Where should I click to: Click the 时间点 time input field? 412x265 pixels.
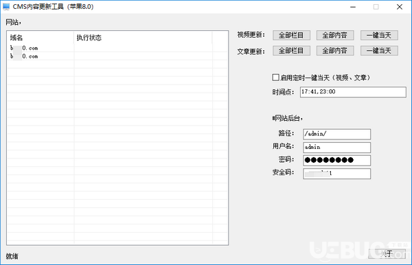click(x=353, y=92)
